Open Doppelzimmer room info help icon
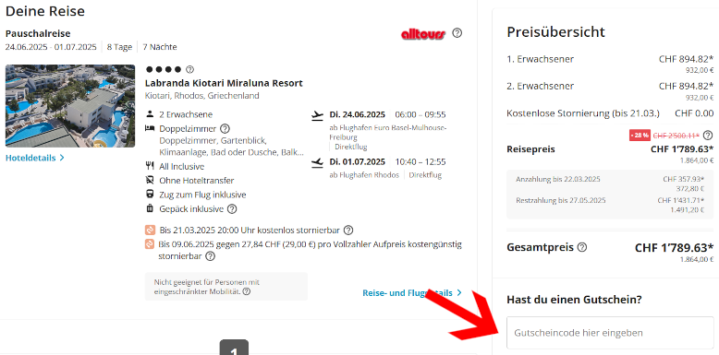Screen dimensions: 719x355 click(225, 129)
